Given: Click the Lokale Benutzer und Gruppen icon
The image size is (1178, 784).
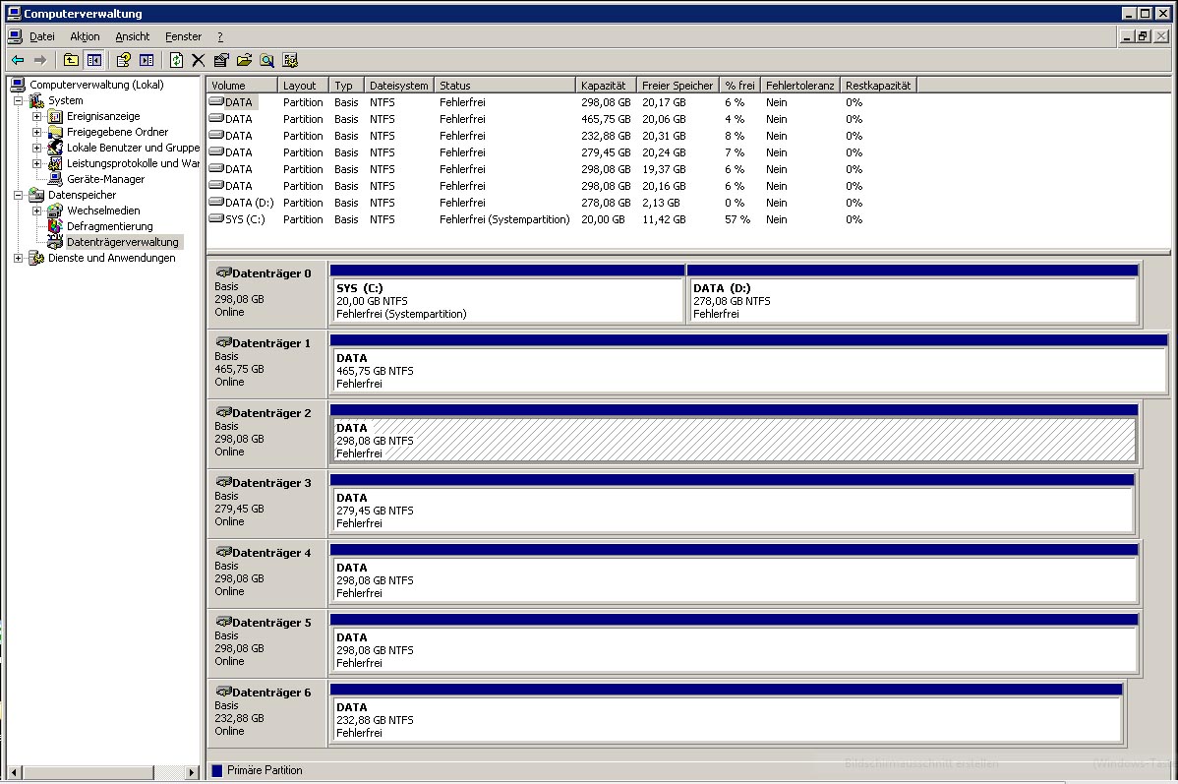Looking at the screenshot, I should click(x=55, y=148).
